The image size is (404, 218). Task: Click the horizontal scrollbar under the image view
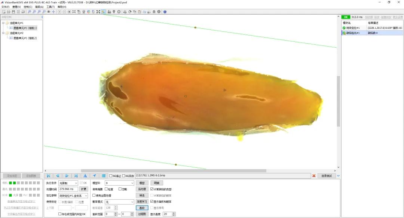[x=174, y=171]
